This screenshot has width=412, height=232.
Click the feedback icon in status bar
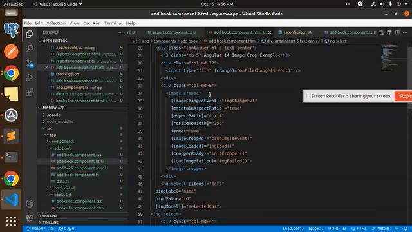click(397, 229)
